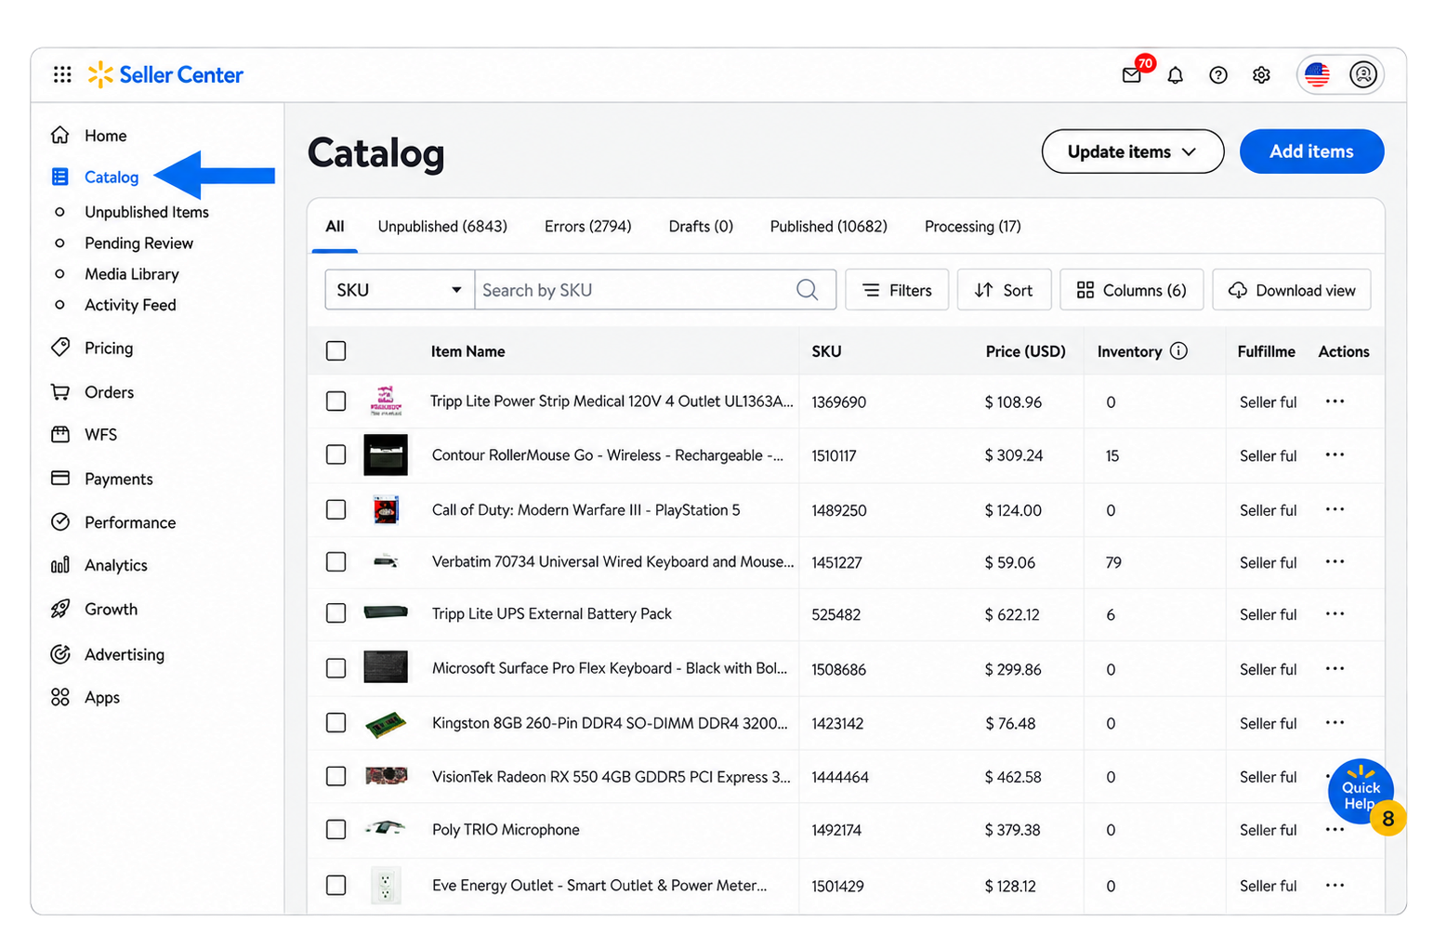Open actions menu for SKU 1369690
1434x947 pixels.
[x=1335, y=401]
